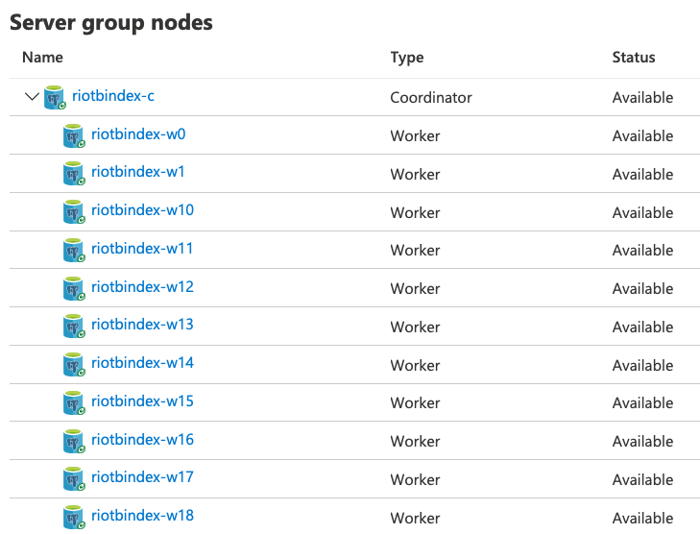Click Available status for riotbindex-w15

point(642,402)
